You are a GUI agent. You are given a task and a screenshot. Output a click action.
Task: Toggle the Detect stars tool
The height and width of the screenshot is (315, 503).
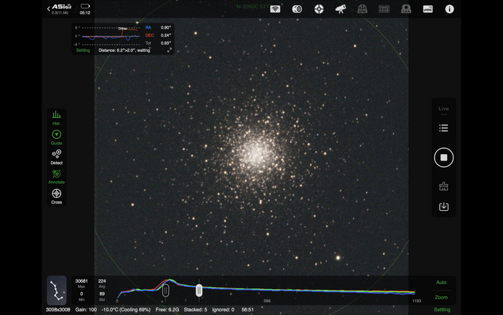click(x=57, y=157)
